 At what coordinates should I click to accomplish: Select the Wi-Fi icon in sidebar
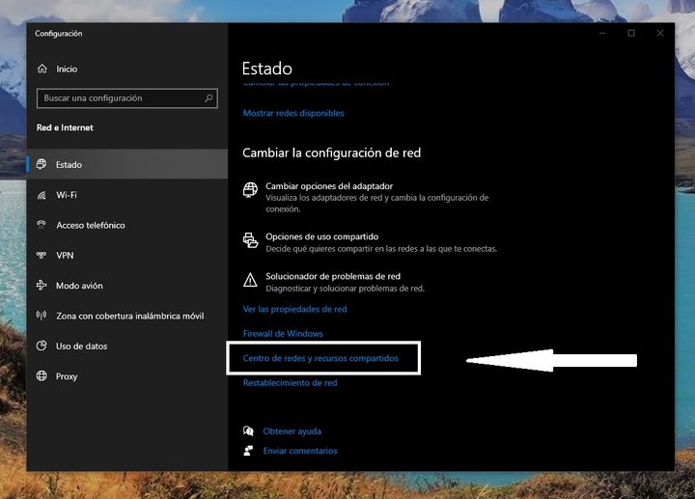click(42, 195)
